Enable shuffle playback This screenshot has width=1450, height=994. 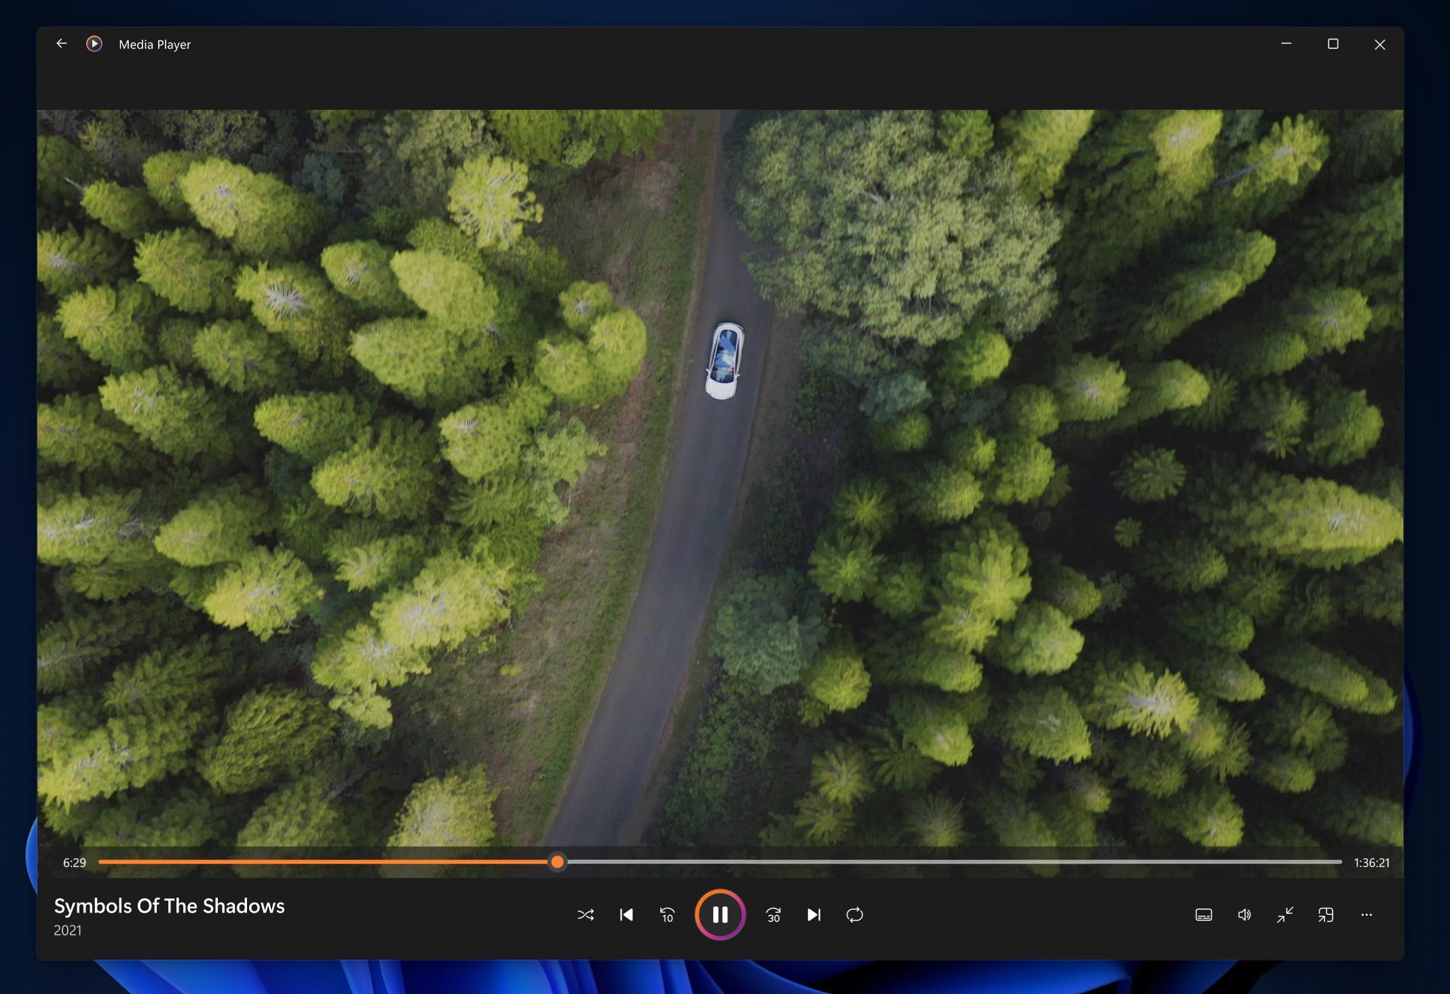pyautogui.click(x=586, y=915)
